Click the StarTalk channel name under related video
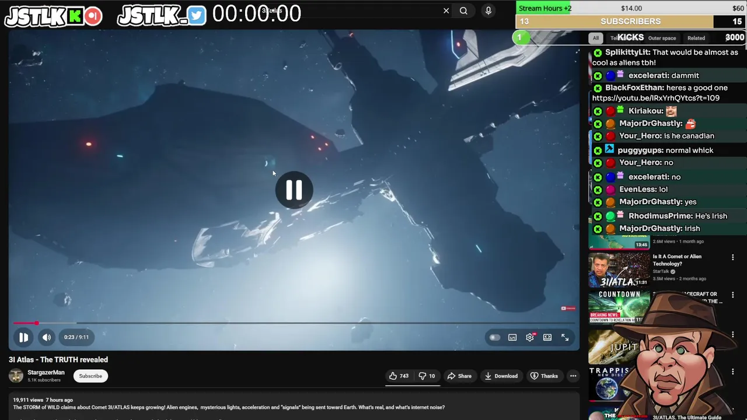Image resolution: width=747 pixels, height=420 pixels. click(661, 271)
